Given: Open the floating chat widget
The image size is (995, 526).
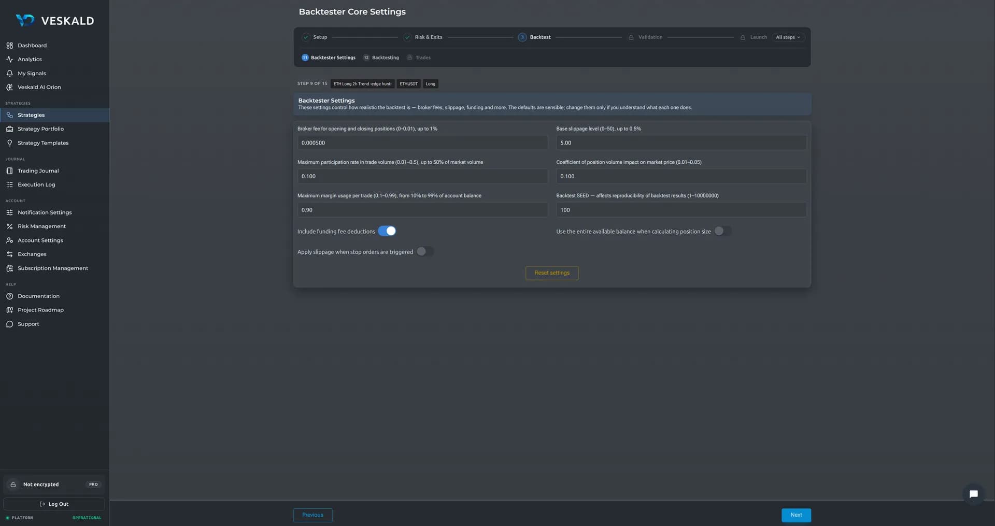Looking at the screenshot, I should click(973, 494).
